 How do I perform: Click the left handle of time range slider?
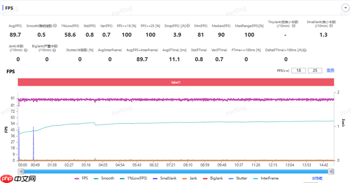(20, 172)
